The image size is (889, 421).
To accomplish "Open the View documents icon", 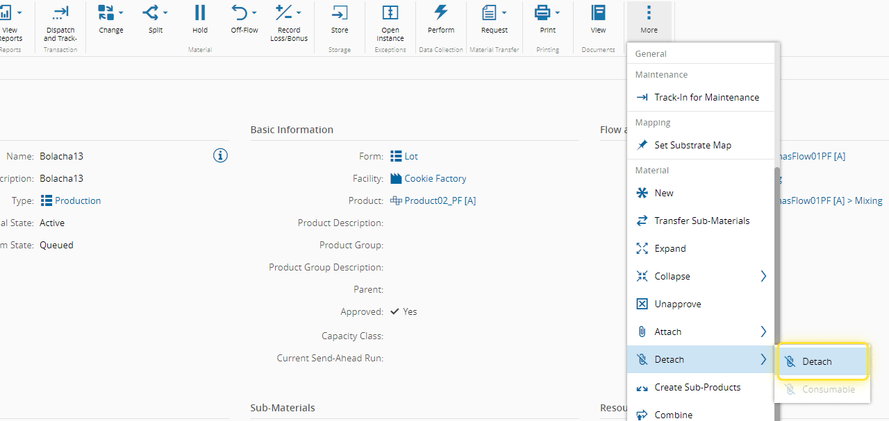I will point(598,13).
